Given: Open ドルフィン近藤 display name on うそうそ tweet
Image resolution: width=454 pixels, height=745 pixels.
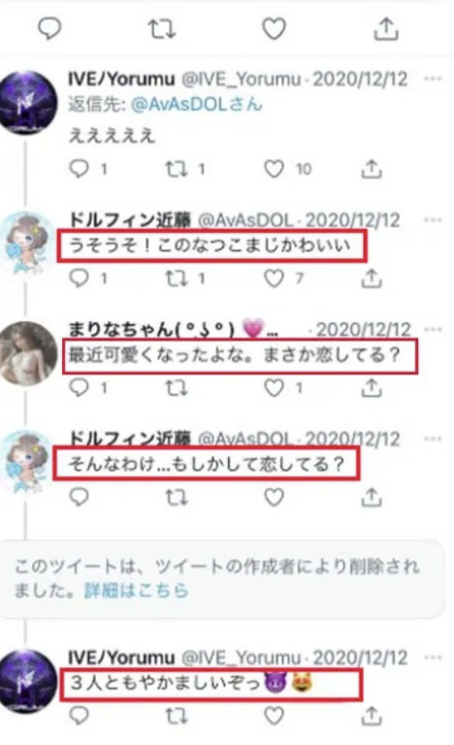Looking at the screenshot, I should 129,220.
